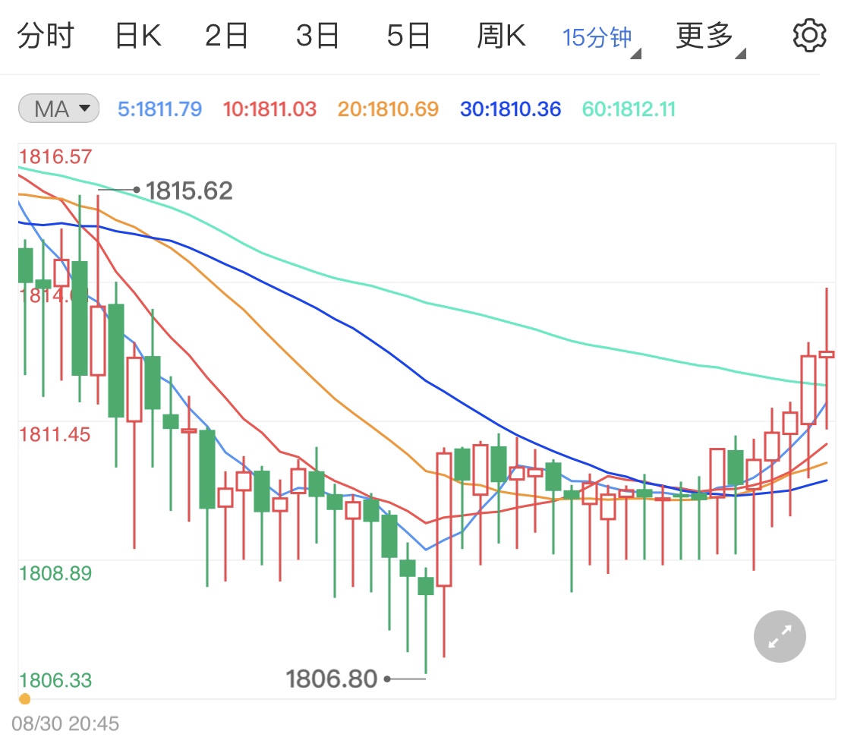The width and height of the screenshot is (854, 750).
Task: Click the MA10 value 10:1811.03
Action: point(269,109)
